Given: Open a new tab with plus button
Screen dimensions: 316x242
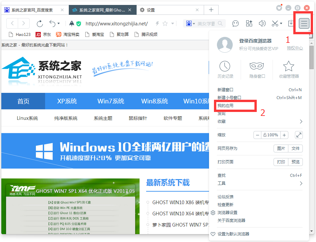Looking at the screenshot, I should tap(211, 10).
